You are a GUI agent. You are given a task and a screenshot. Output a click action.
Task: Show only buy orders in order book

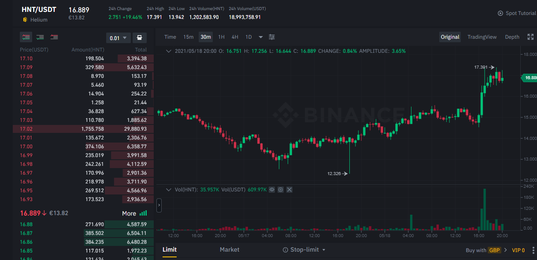coord(40,37)
